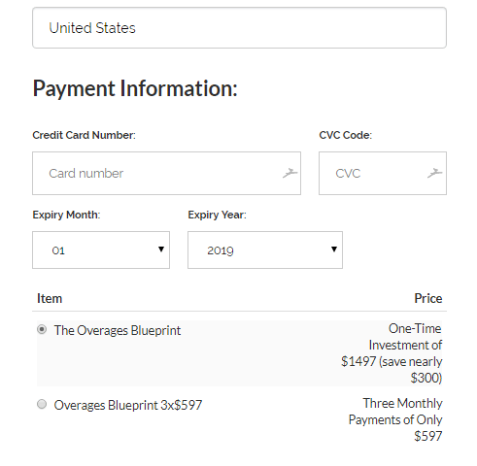Click the Credit Card Number label
Screen dimensions: 477x466
coord(84,135)
